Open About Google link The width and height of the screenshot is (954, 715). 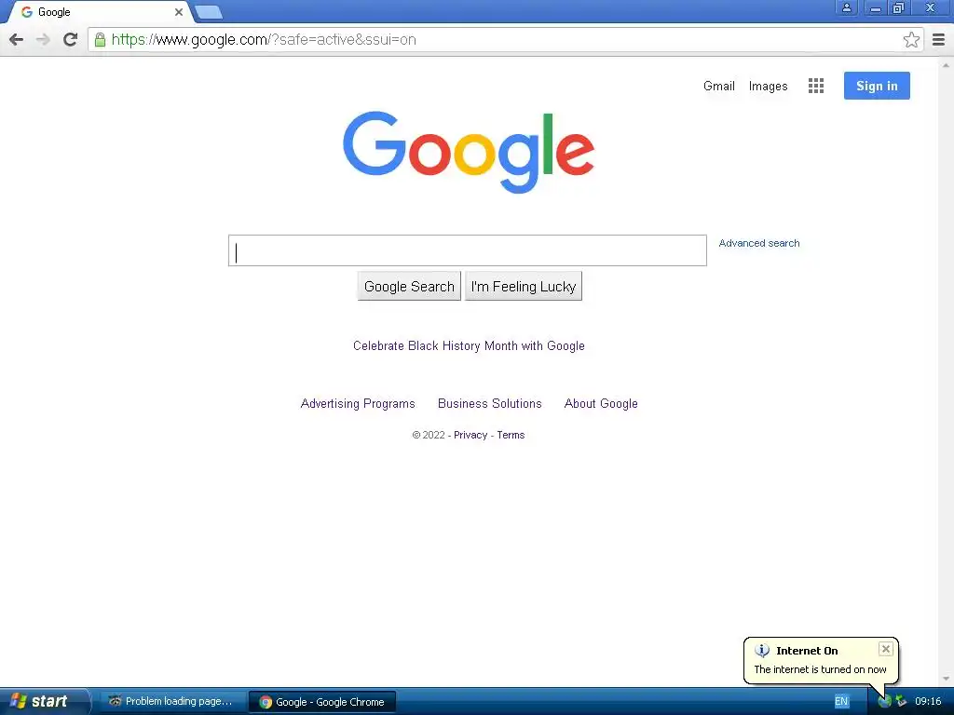point(601,404)
